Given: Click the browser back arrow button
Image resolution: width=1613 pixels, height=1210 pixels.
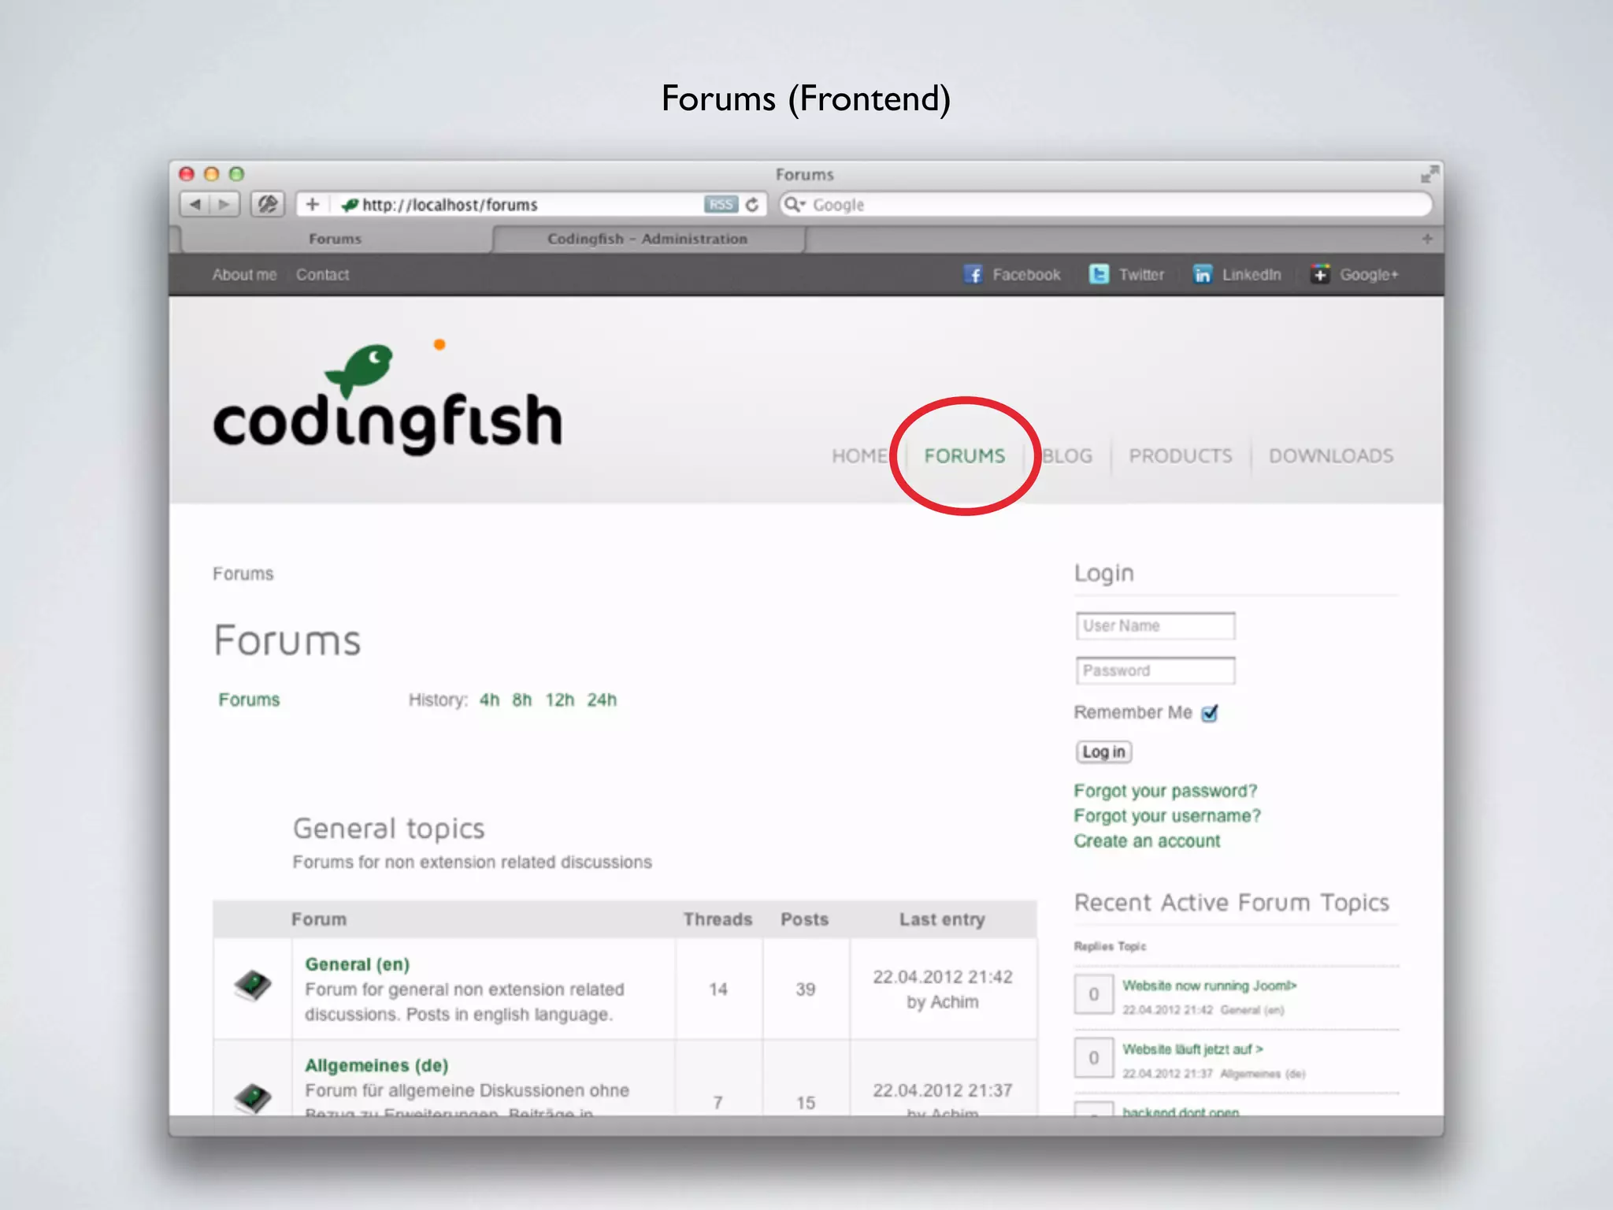Looking at the screenshot, I should click(x=195, y=205).
